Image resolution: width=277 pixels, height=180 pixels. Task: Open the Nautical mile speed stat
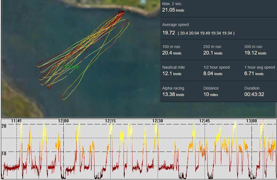pos(172,74)
